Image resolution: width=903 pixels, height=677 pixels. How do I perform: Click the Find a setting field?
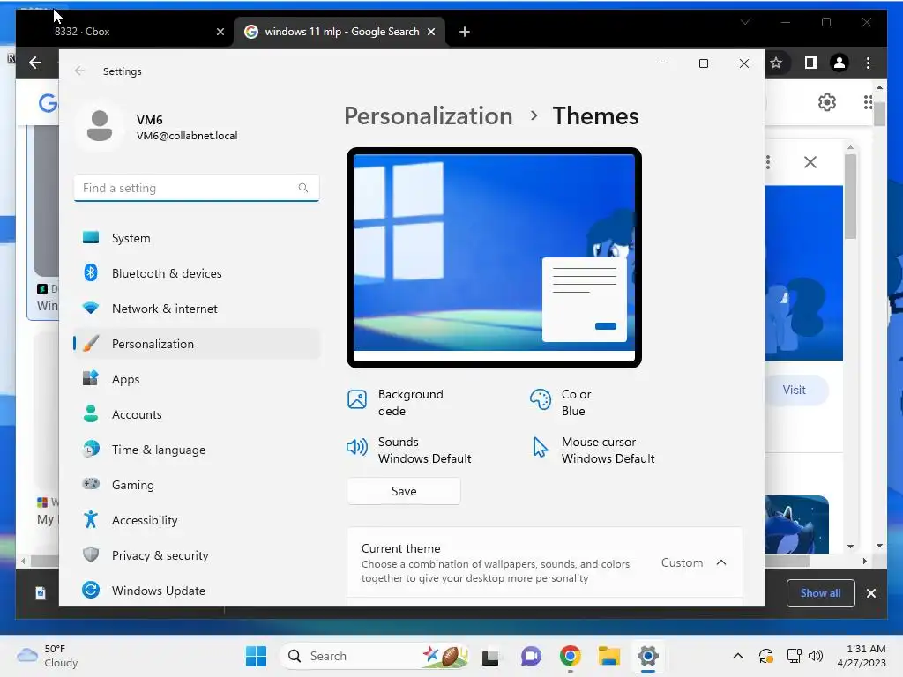coord(197,188)
